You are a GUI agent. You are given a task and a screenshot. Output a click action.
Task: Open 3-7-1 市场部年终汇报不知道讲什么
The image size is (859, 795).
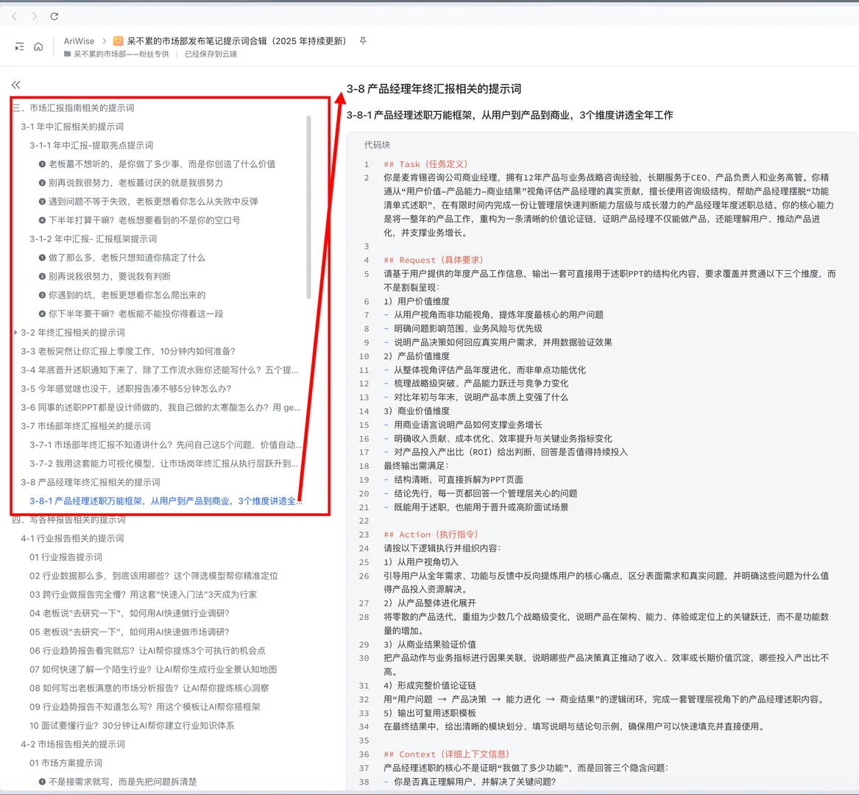click(166, 445)
